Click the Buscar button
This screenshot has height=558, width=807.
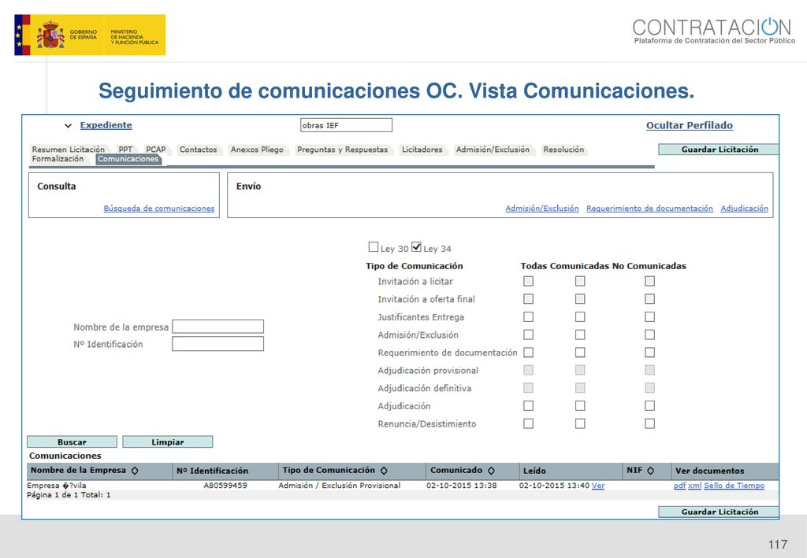click(x=72, y=442)
